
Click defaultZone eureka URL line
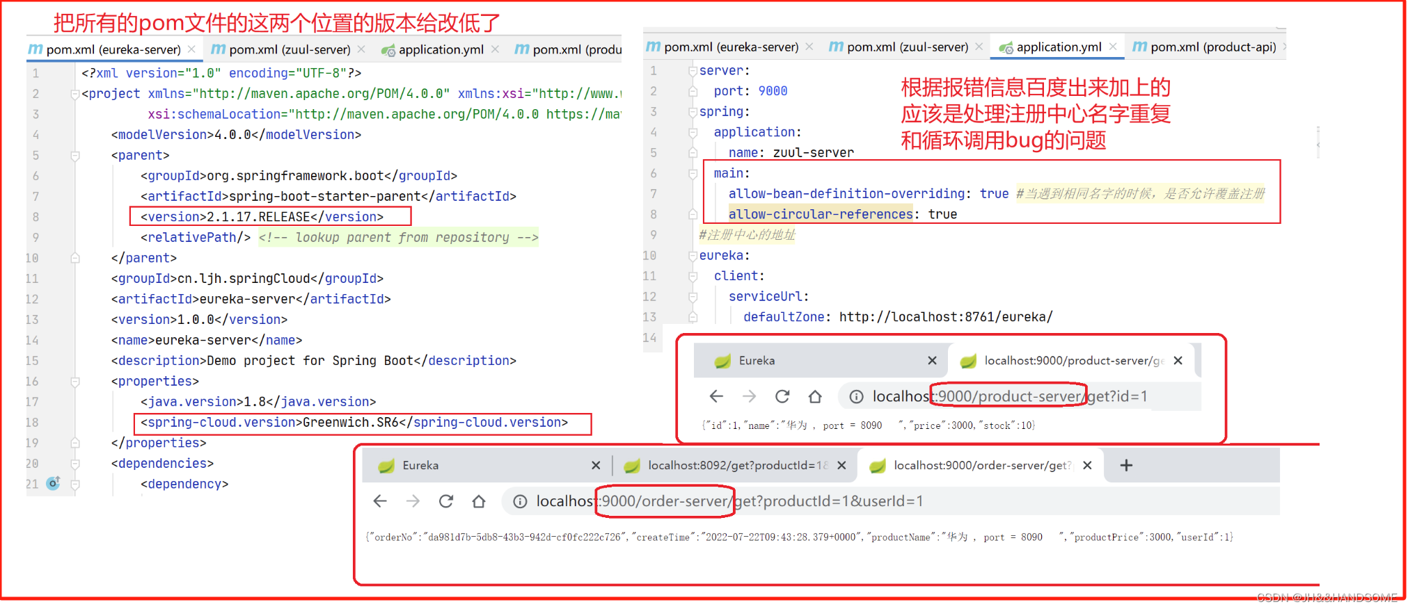[898, 317]
